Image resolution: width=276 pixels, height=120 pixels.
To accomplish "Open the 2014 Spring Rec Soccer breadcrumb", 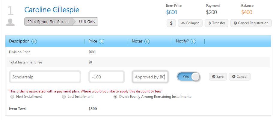I will (48, 22).
